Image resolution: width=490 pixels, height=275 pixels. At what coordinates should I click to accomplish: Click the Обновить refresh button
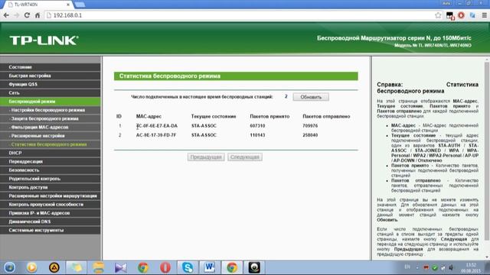(x=311, y=97)
